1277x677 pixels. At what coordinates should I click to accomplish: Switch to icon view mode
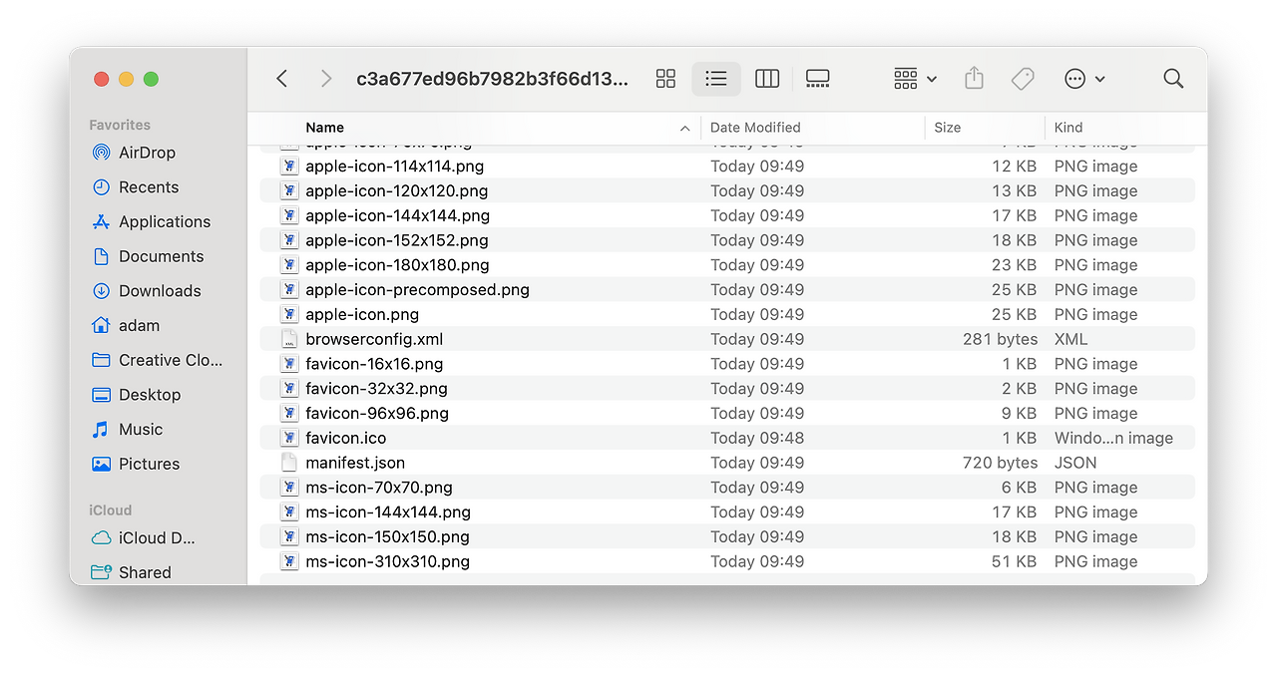tap(664, 78)
